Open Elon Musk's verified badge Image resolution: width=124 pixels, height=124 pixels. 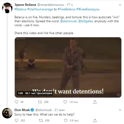click(32, 110)
